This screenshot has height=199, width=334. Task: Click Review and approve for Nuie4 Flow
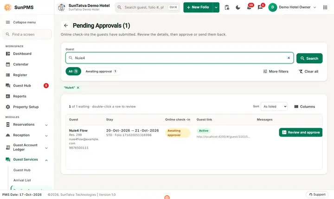click(301, 132)
